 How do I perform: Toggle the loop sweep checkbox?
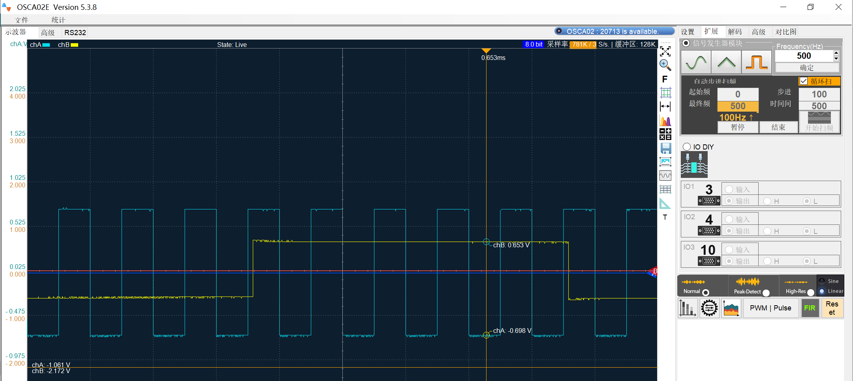804,81
